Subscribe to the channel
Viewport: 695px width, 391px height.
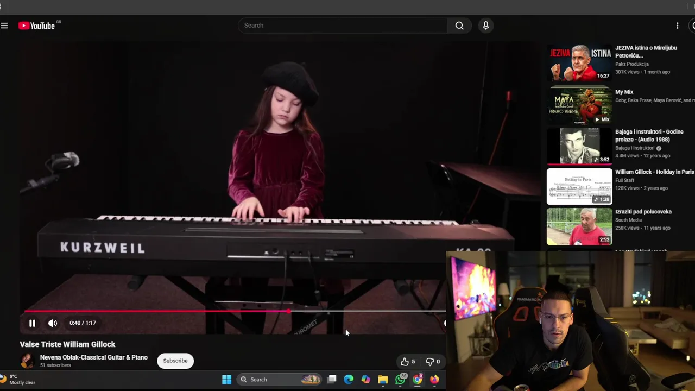[175, 361]
